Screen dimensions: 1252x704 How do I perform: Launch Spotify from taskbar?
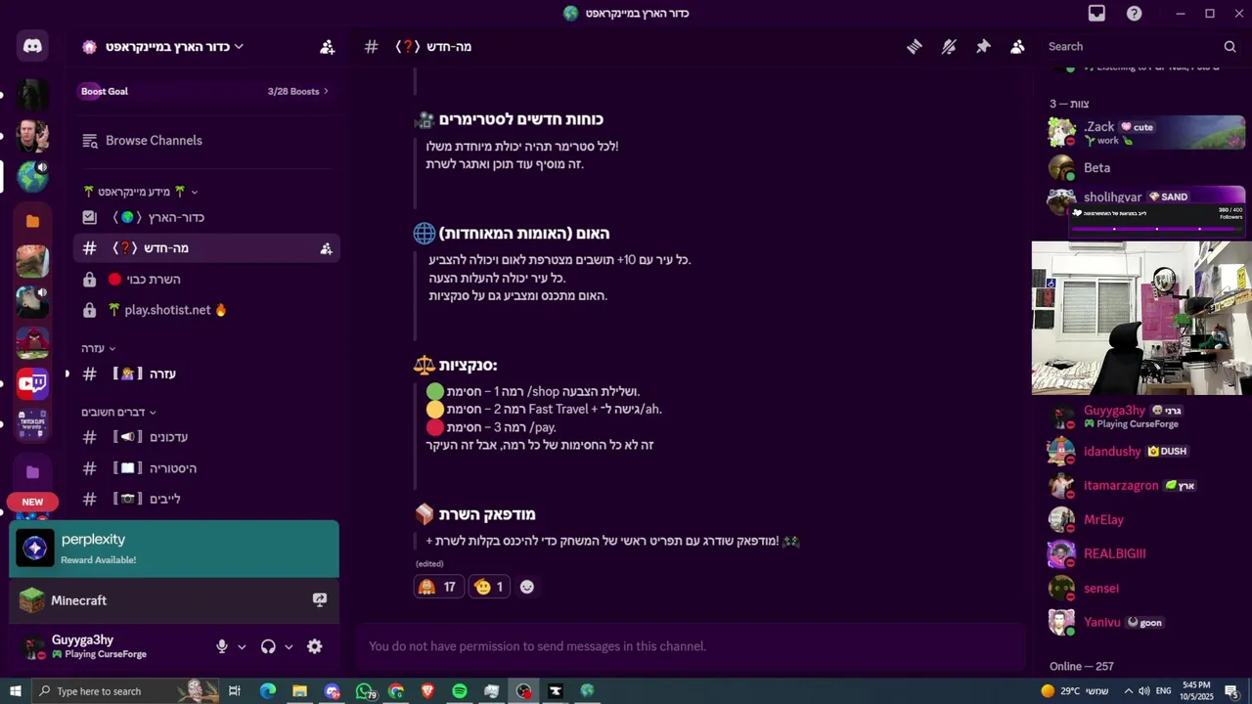(460, 691)
